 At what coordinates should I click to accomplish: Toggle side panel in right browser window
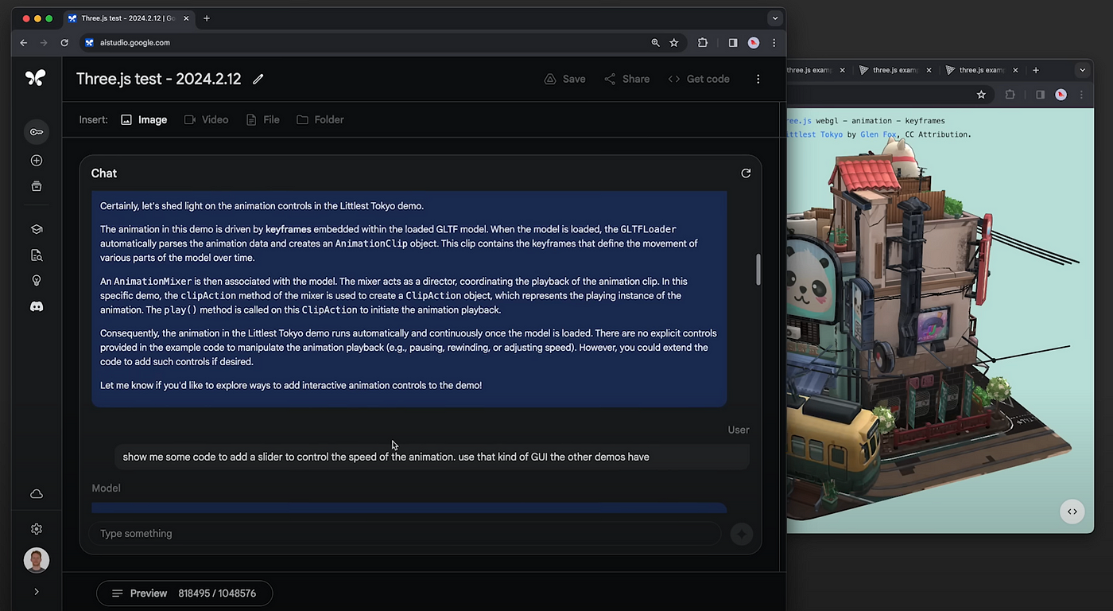click(x=1040, y=95)
